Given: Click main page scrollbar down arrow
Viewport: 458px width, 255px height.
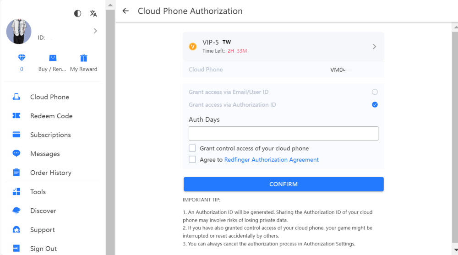Looking at the screenshot, I should point(456,250).
